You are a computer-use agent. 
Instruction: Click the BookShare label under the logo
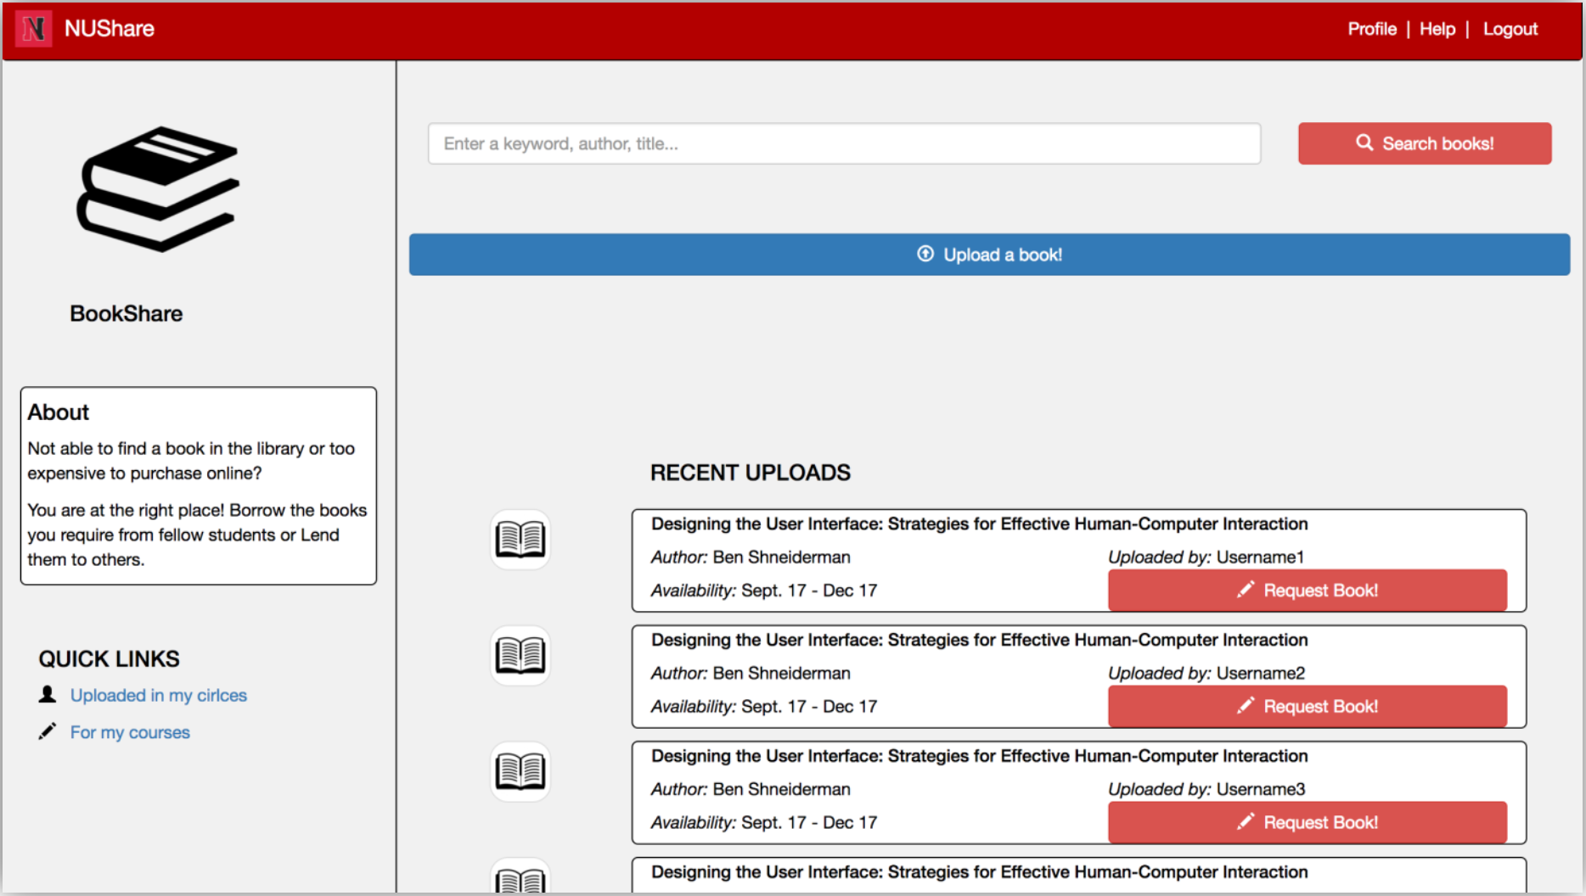tap(127, 314)
